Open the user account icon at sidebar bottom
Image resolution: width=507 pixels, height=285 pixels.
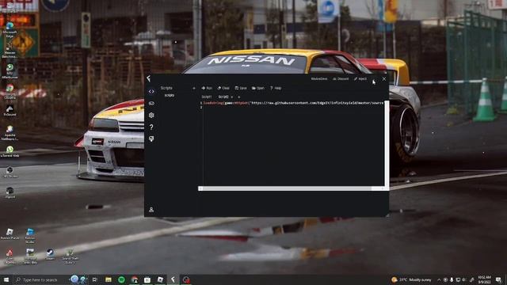pyautogui.click(x=151, y=210)
